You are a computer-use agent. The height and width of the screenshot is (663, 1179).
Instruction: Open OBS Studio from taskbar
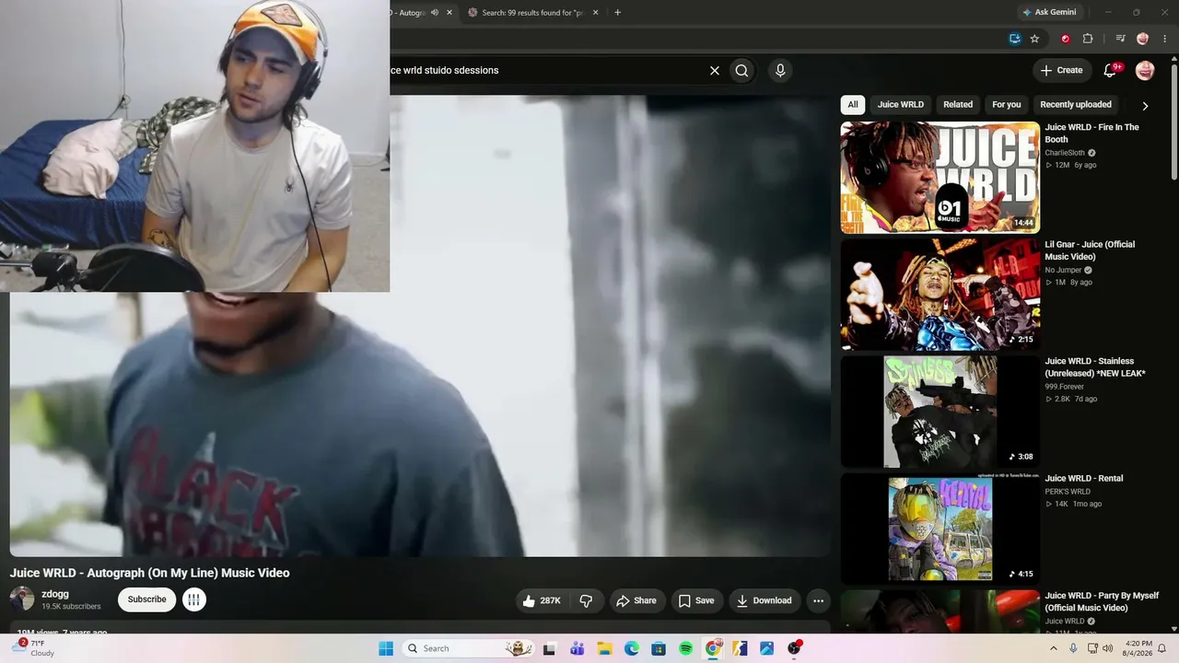click(x=794, y=648)
